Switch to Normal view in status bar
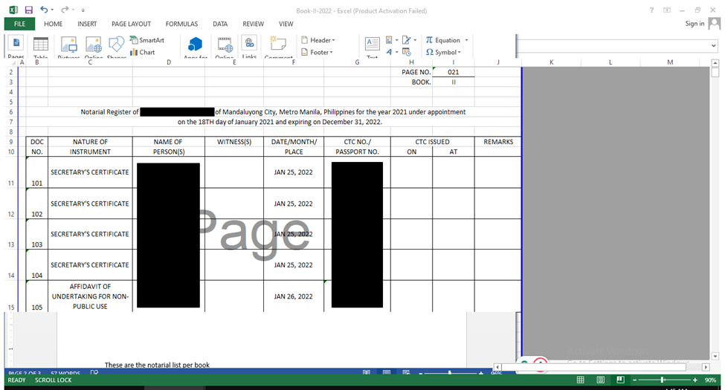Image resolution: width=725 pixels, height=390 pixels. click(x=580, y=380)
